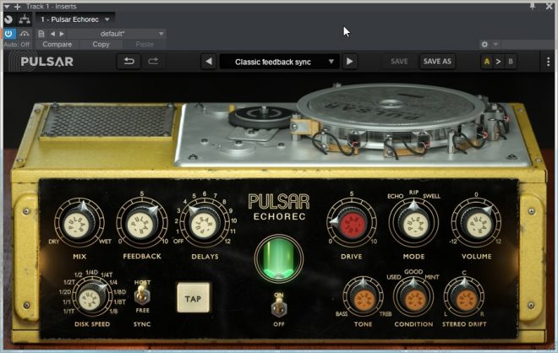This screenshot has width=558, height=353.
Task: Click the MIX knob
Action: pos(79,224)
